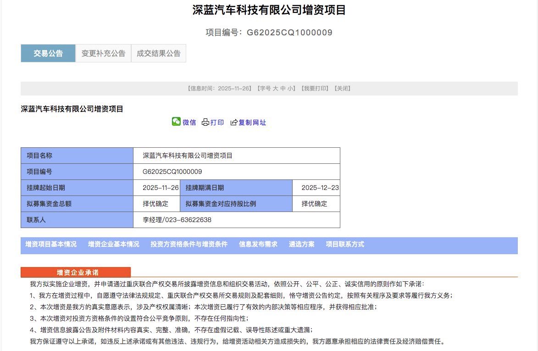The width and height of the screenshot is (538, 351).
Task: Select the active 交易公告 tab
Action: (x=48, y=53)
